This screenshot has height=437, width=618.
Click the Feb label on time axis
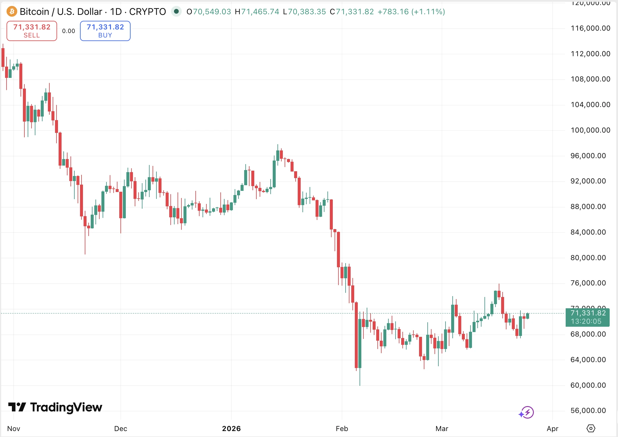[x=342, y=429]
